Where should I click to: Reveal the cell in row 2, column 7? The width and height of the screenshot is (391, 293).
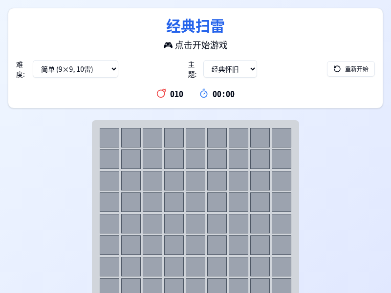point(239,159)
